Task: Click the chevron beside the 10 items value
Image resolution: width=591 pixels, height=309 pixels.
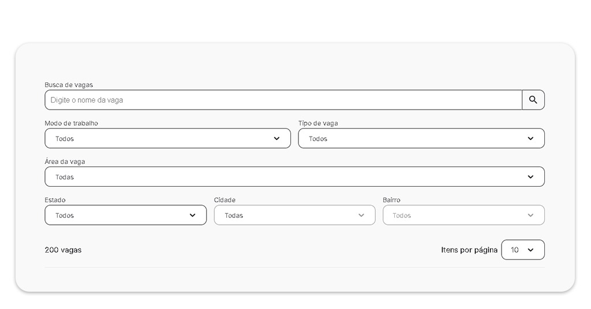Action: (x=530, y=250)
